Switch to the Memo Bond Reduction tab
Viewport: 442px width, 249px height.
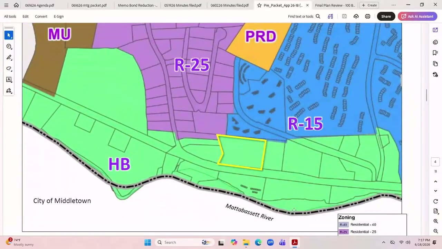click(x=137, y=5)
